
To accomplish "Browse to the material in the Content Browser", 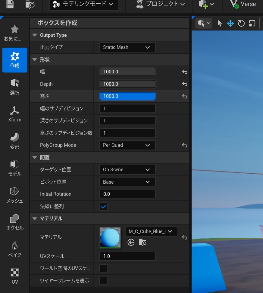I will point(142,242).
